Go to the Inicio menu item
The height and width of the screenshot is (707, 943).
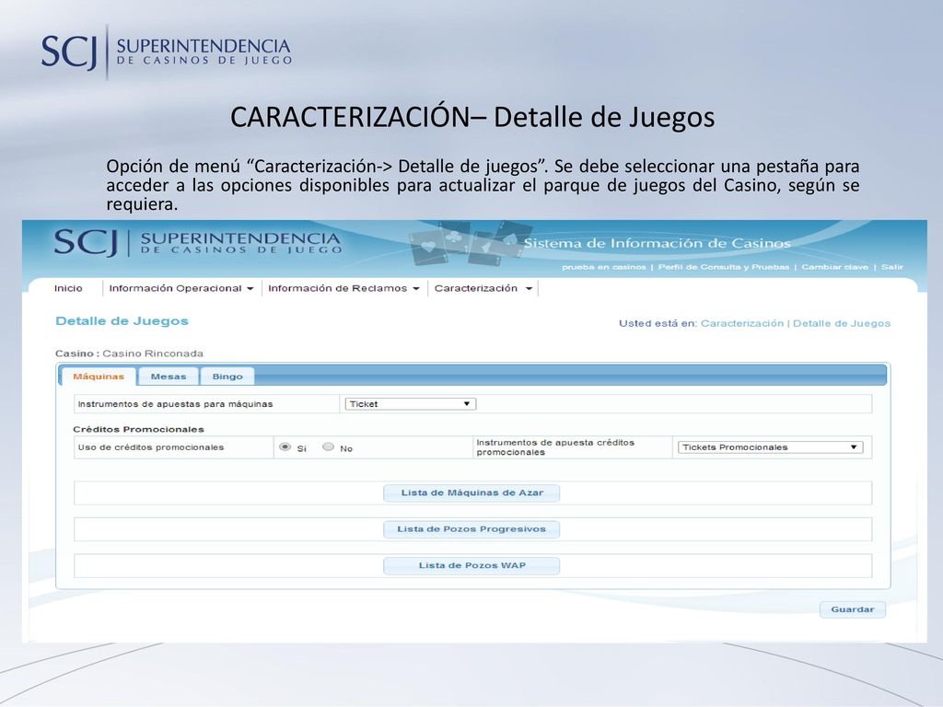pos(68,288)
